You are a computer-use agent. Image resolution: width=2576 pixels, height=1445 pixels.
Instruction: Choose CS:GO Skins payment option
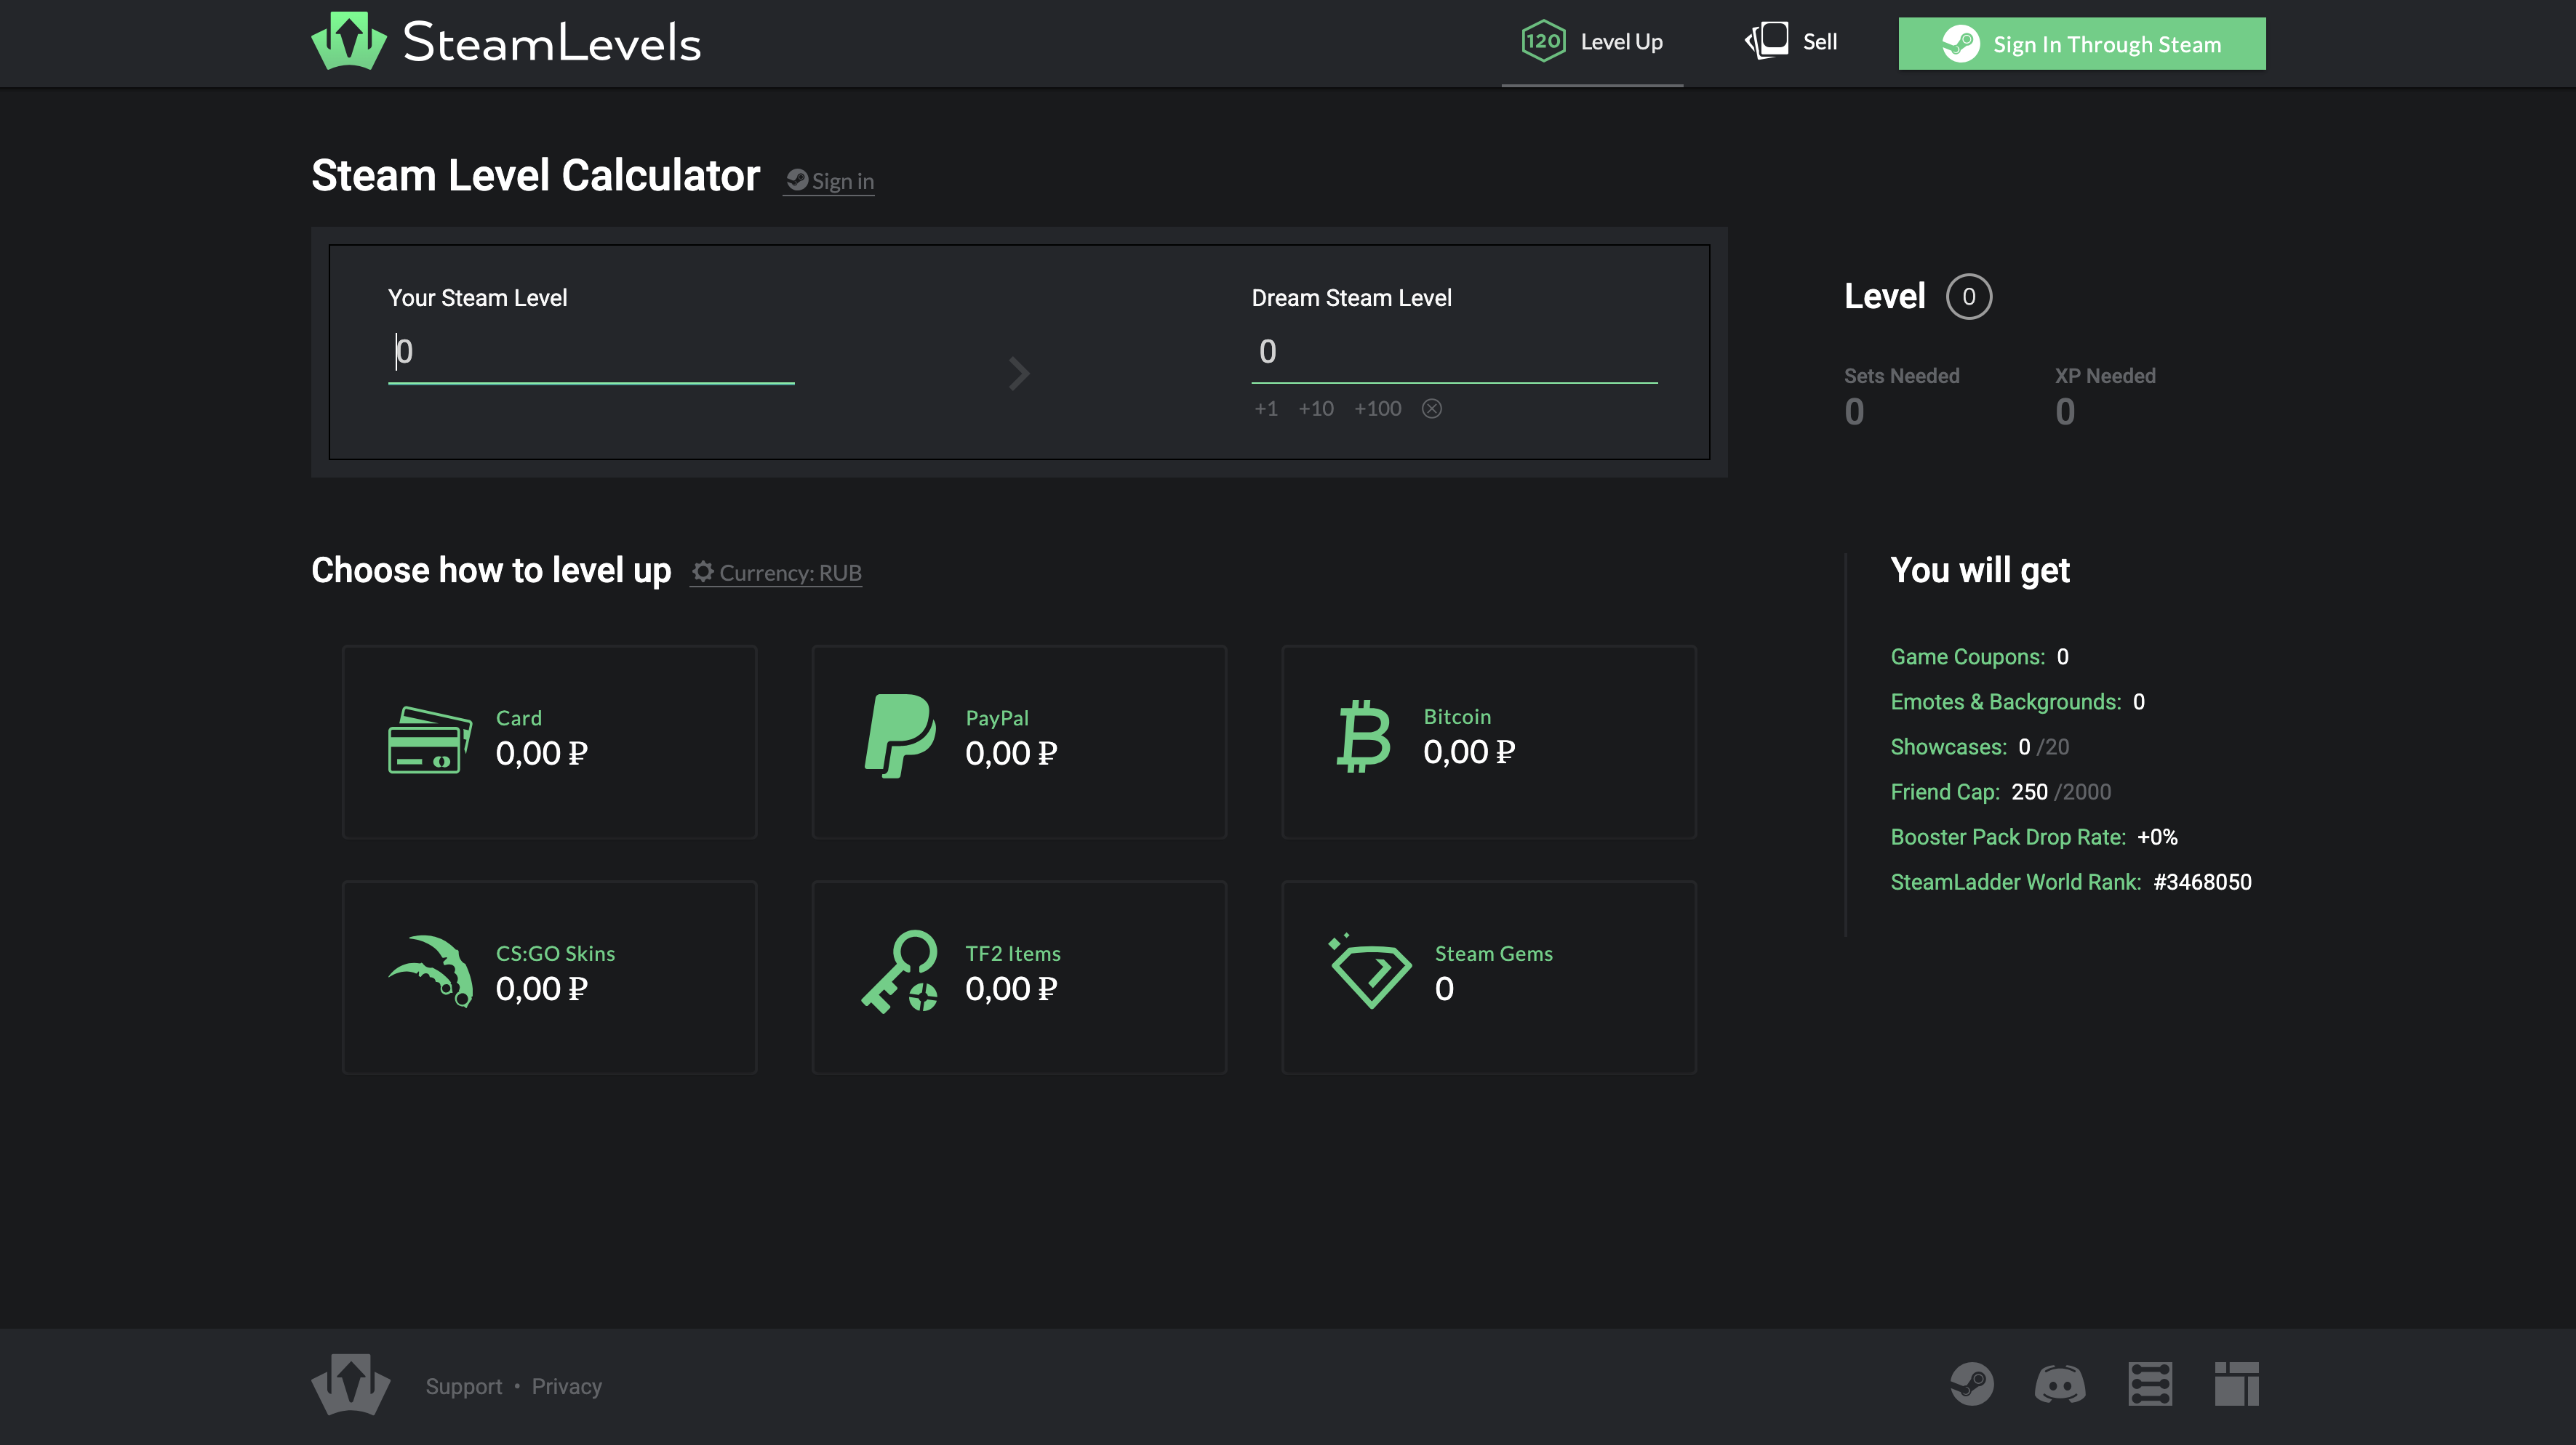coord(550,978)
